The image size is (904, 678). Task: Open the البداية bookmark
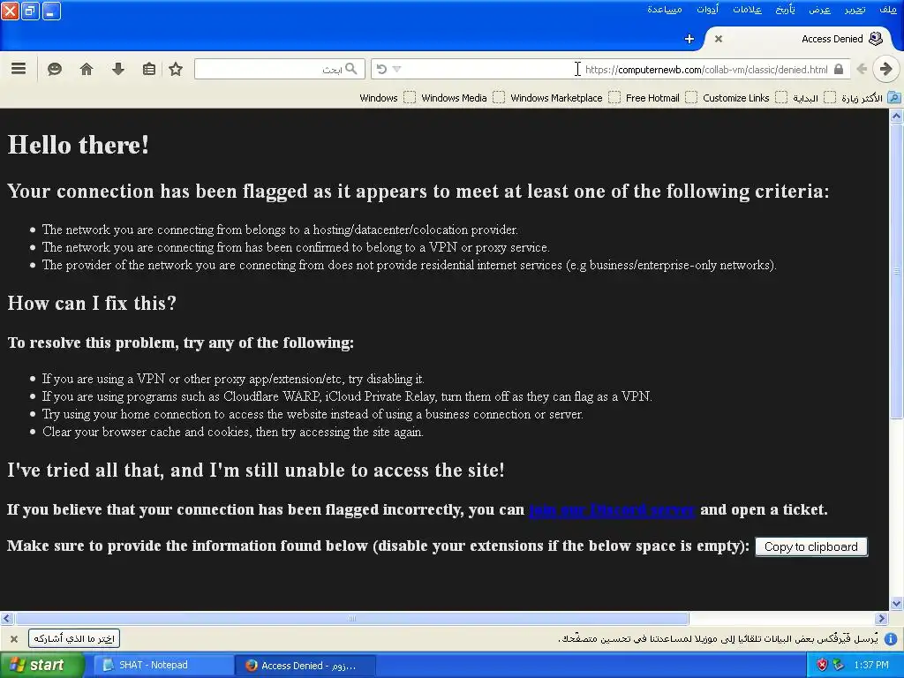pos(814,98)
